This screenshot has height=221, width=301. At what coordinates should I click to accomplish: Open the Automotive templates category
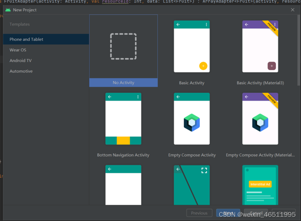click(46, 71)
